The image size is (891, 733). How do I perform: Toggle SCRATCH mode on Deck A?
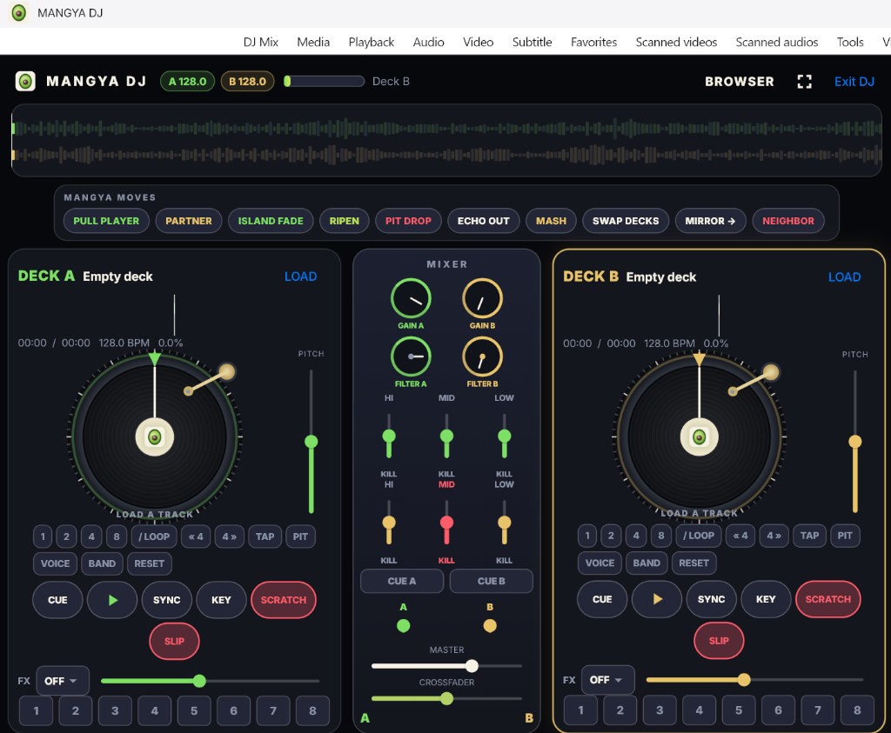click(x=283, y=600)
